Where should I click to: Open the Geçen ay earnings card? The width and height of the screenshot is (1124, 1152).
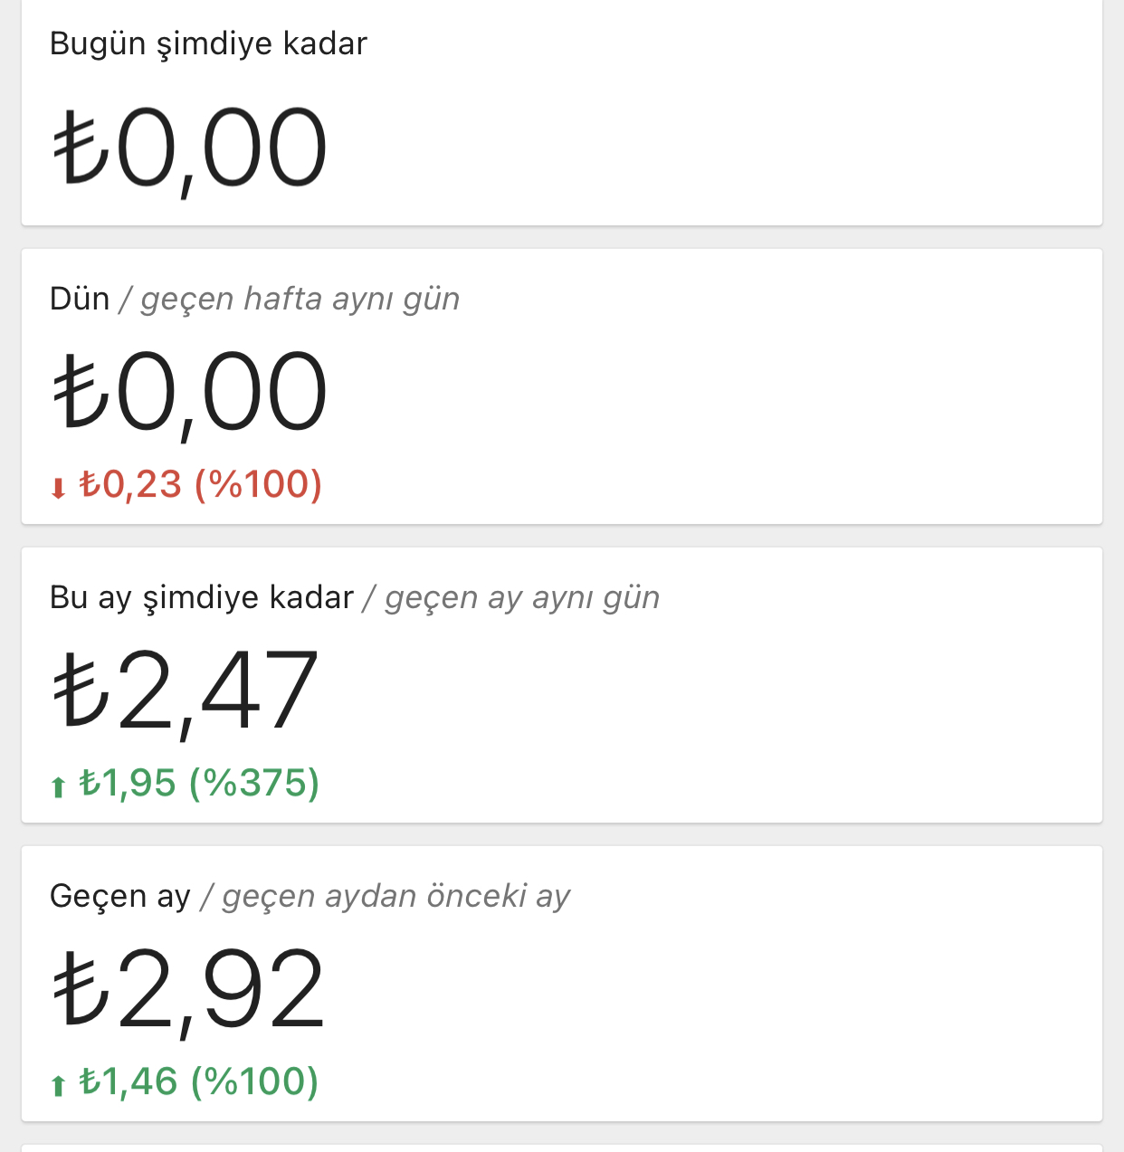(x=562, y=984)
